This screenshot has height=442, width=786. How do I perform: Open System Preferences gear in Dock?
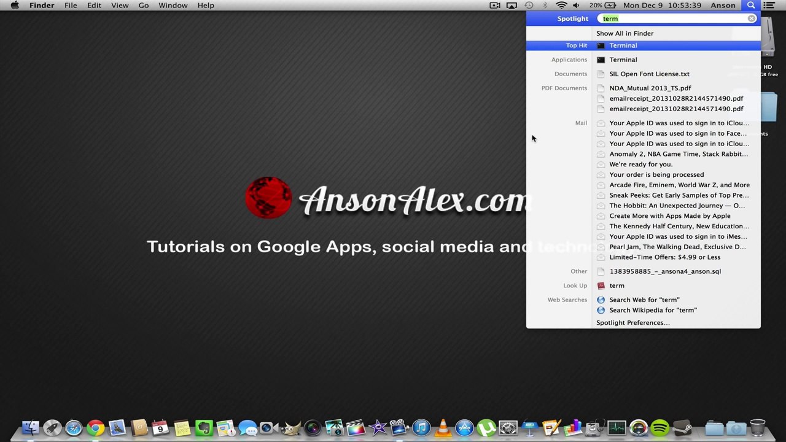tap(508, 428)
